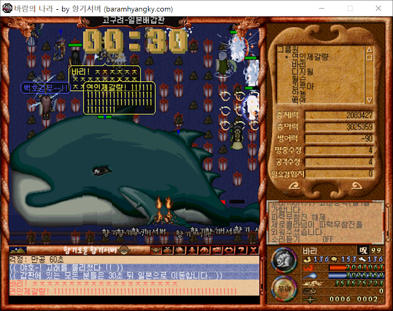
Task: Click the coin gold icon showing 0
Action: tap(309, 291)
